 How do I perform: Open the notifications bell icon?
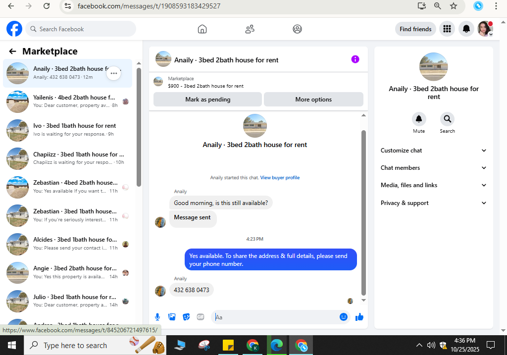(x=466, y=29)
